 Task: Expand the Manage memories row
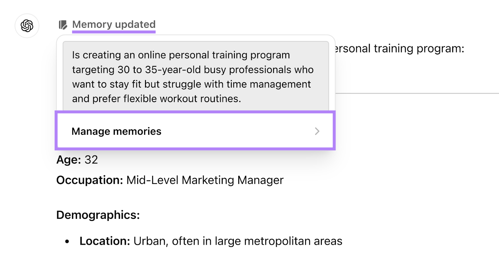pyautogui.click(x=116, y=131)
